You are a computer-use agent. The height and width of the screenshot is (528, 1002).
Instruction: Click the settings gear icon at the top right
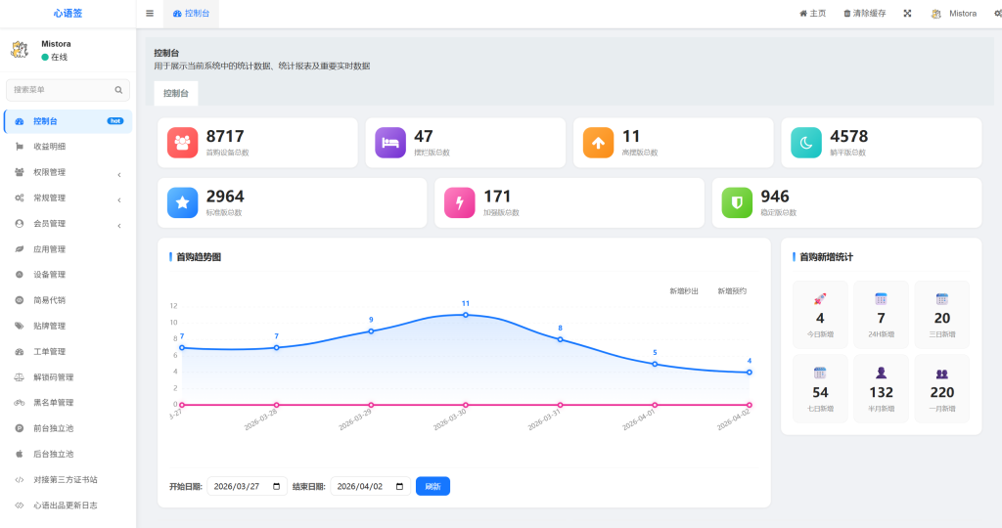(997, 14)
